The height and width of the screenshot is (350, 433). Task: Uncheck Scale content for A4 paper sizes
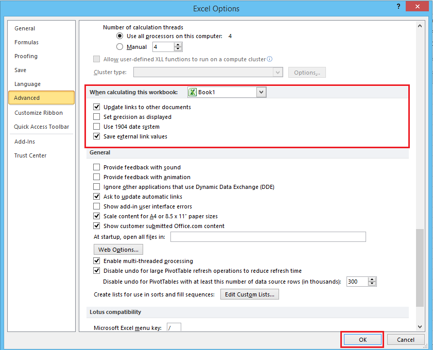96,216
